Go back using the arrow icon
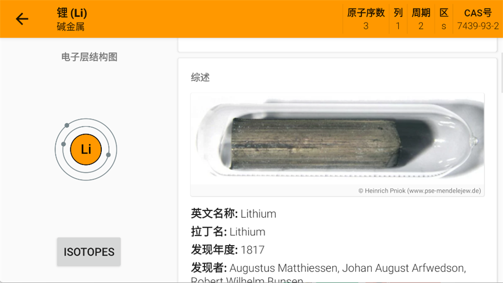503x283 pixels. (22, 19)
